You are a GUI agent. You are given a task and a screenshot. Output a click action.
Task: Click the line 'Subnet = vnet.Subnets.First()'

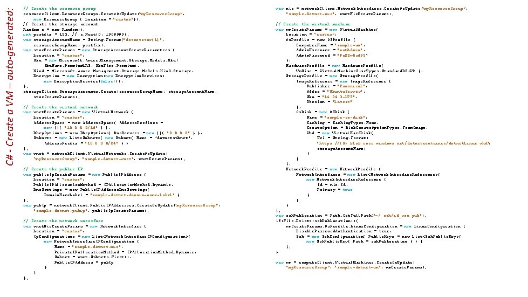(x=93, y=257)
